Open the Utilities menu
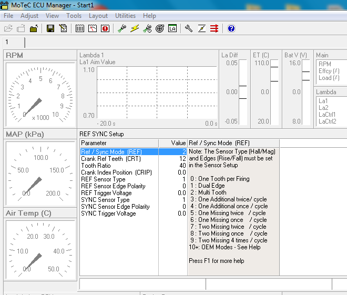 (125, 16)
